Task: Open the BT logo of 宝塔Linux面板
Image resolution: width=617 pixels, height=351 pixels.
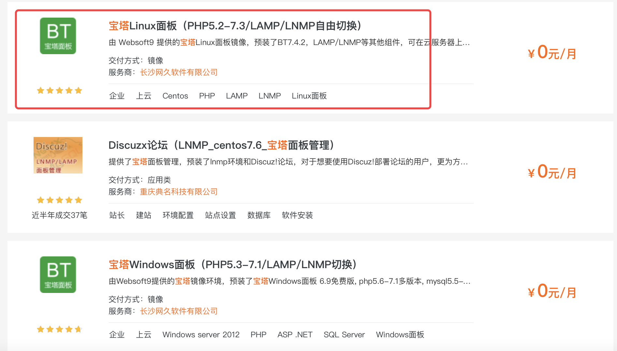Action: (58, 36)
